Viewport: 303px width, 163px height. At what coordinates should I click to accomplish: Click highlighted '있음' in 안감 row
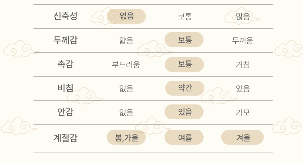click(x=184, y=112)
